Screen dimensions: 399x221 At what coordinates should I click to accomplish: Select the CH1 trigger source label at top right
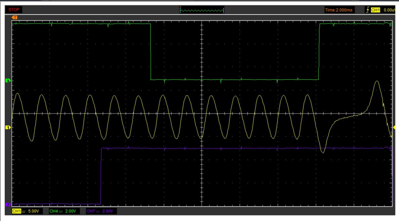coord(375,10)
